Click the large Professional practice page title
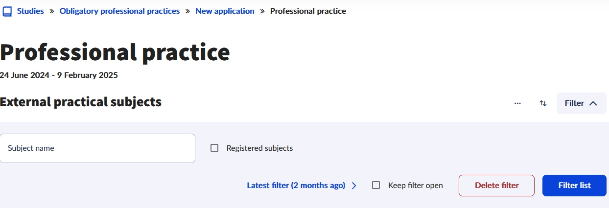This screenshot has height=212, width=609. click(x=115, y=52)
